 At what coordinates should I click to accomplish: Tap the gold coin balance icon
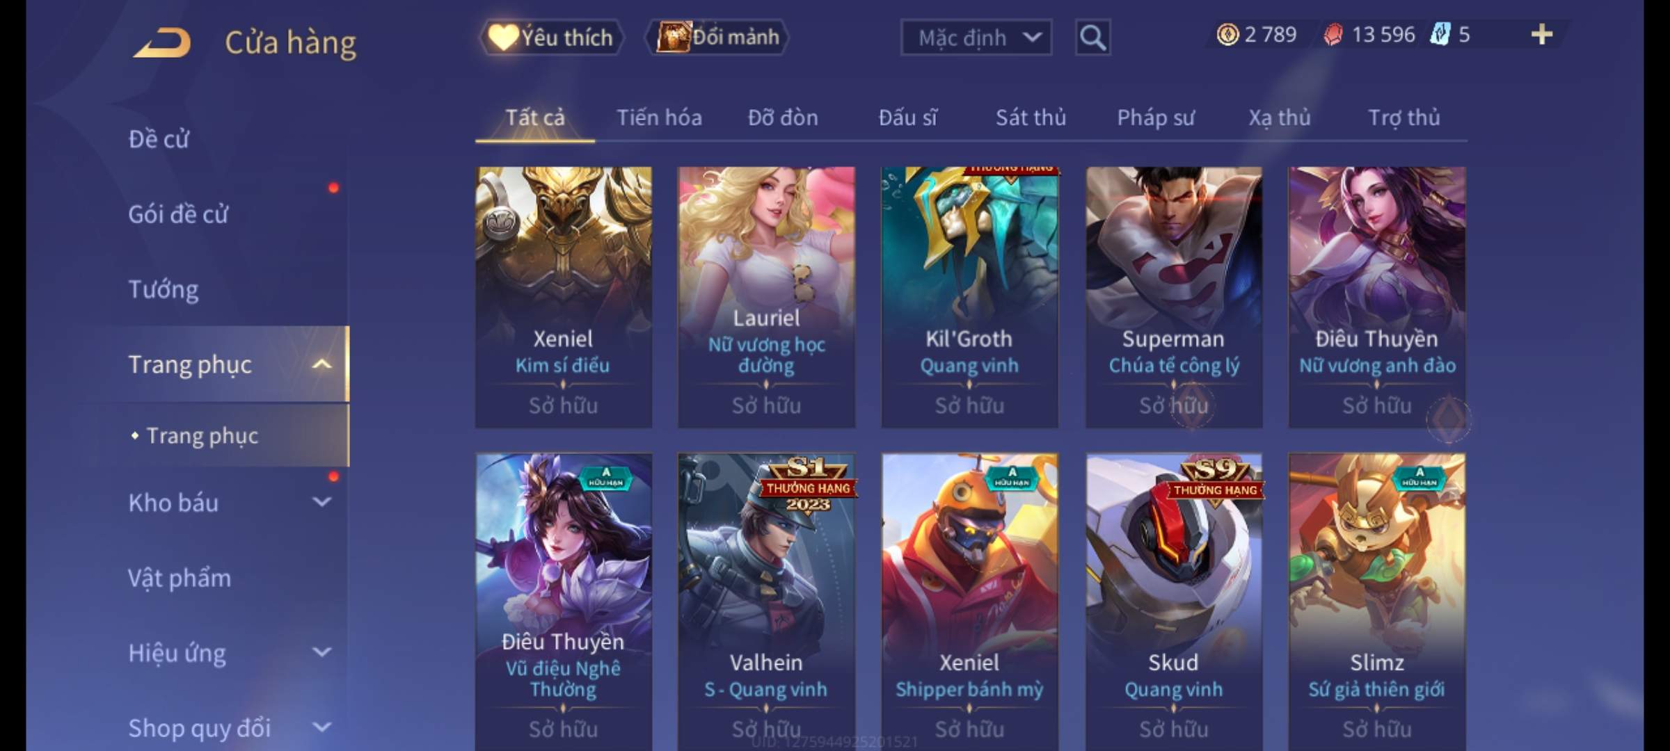[1227, 34]
